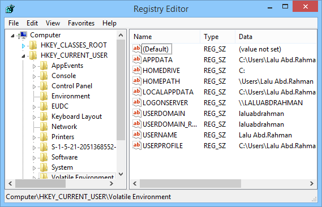Collapse the HKEY_CURRENT_USER node arrow
The image size is (322, 207).
(x=23, y=56)
